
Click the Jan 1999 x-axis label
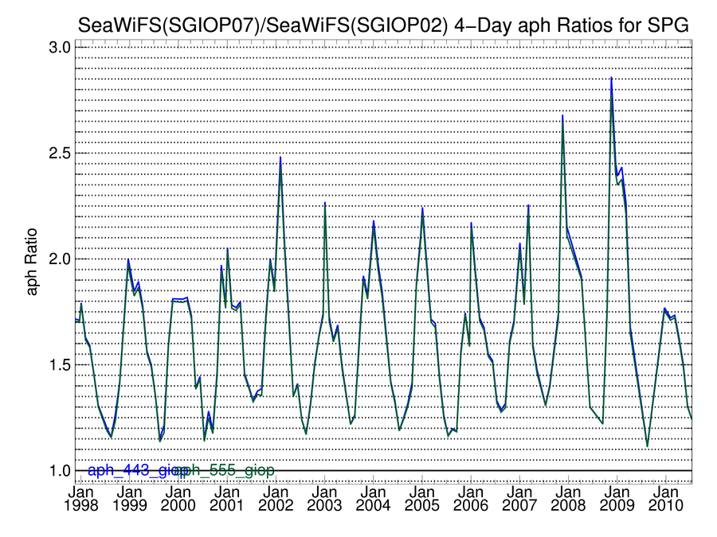(x=129, y=499)
